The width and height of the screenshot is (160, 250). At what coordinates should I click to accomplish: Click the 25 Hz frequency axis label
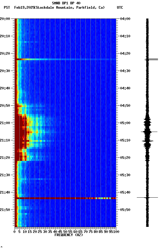point(40,232)
